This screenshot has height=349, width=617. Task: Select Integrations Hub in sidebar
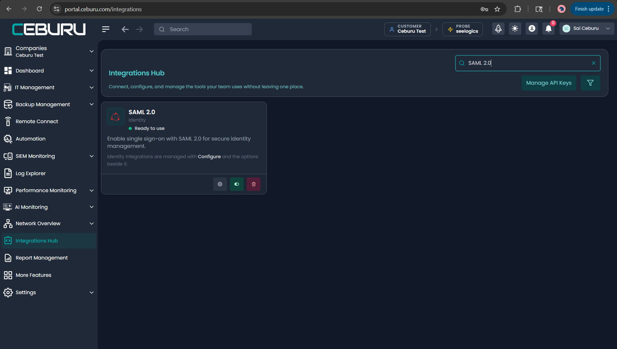point(49,241)
